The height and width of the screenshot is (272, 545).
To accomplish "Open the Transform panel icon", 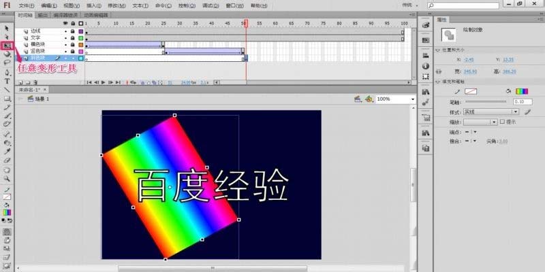I will [x=425, y=77].
